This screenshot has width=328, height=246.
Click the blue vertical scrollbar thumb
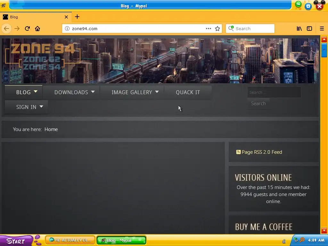point(324,50)
